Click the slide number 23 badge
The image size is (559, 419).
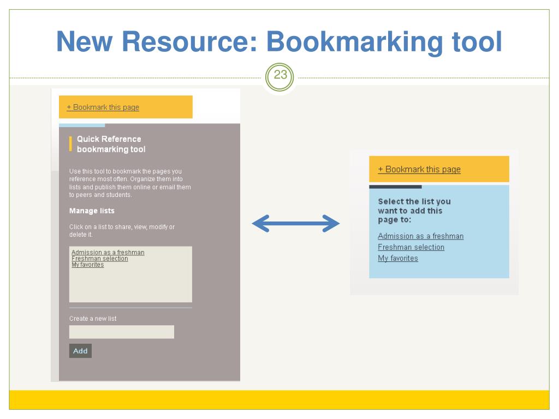click(x=280, y=77)
